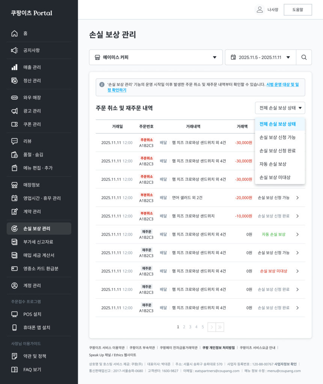This screenshot has height=384, width=323.
Task: Expand the 에이미스 커피 store dropdown
Action: [x=155, y=57]
